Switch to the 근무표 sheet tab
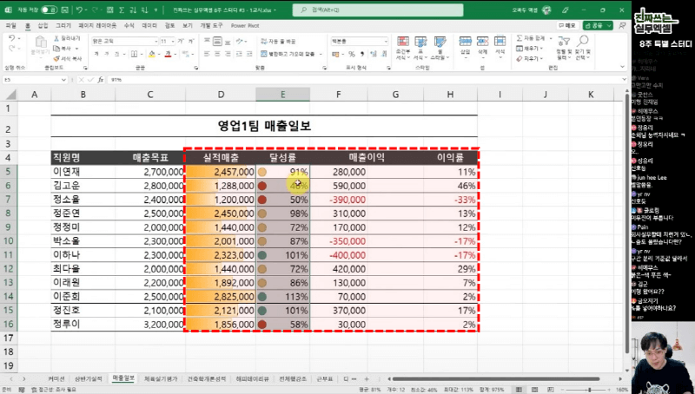The height and width of the screenshot is (394, 695). (x=324, y=379)
